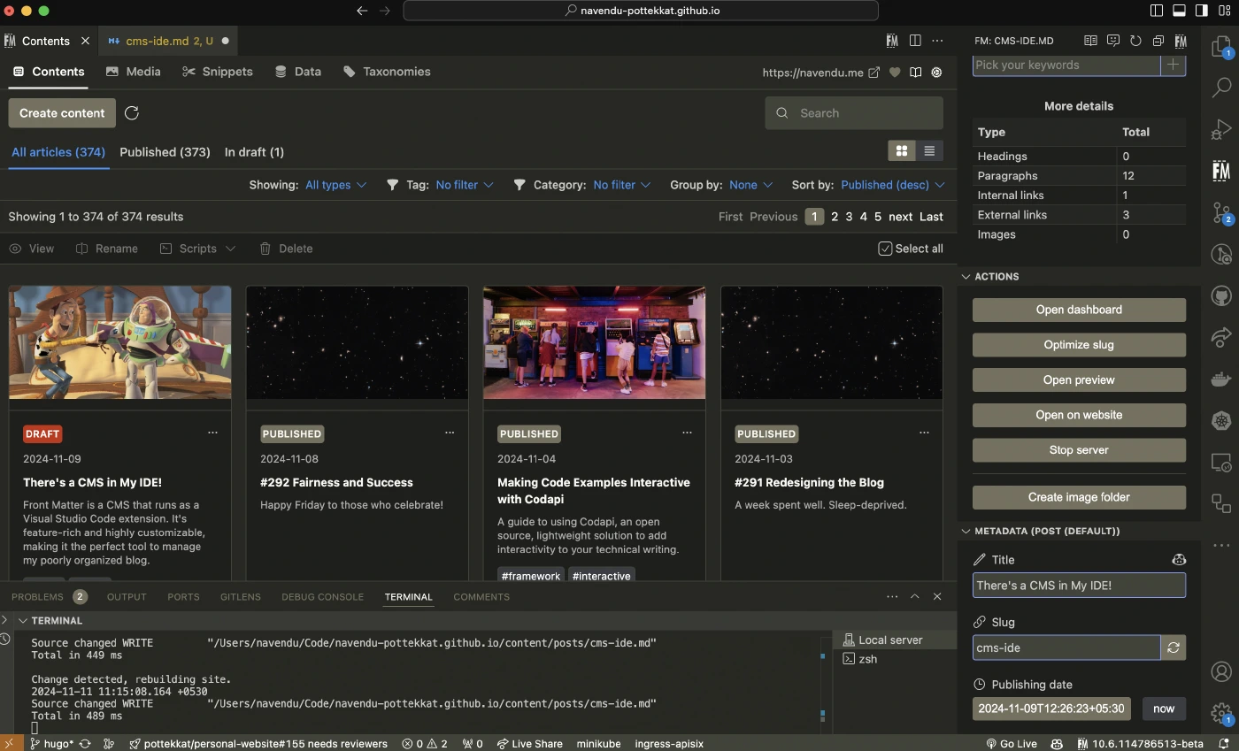
Task: Click the Open preview button
Action: [x=1079, y=379]
